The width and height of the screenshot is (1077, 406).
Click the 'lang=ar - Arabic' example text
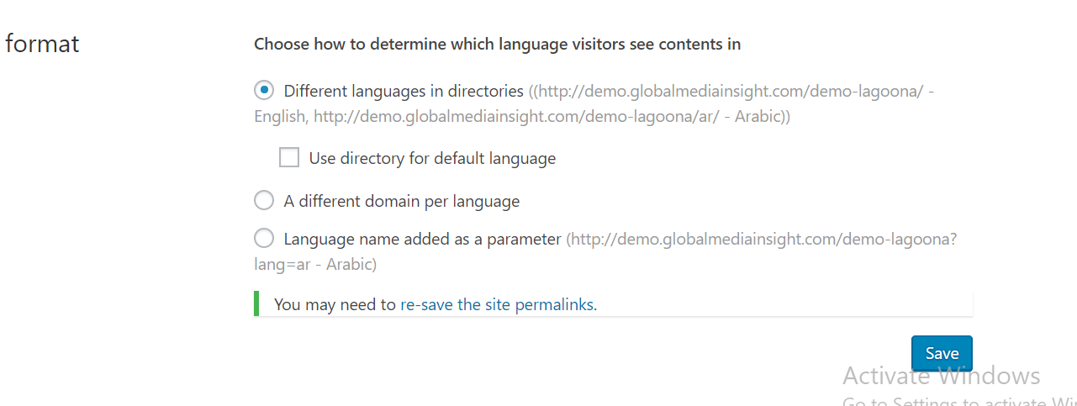[x=315, y=264]
